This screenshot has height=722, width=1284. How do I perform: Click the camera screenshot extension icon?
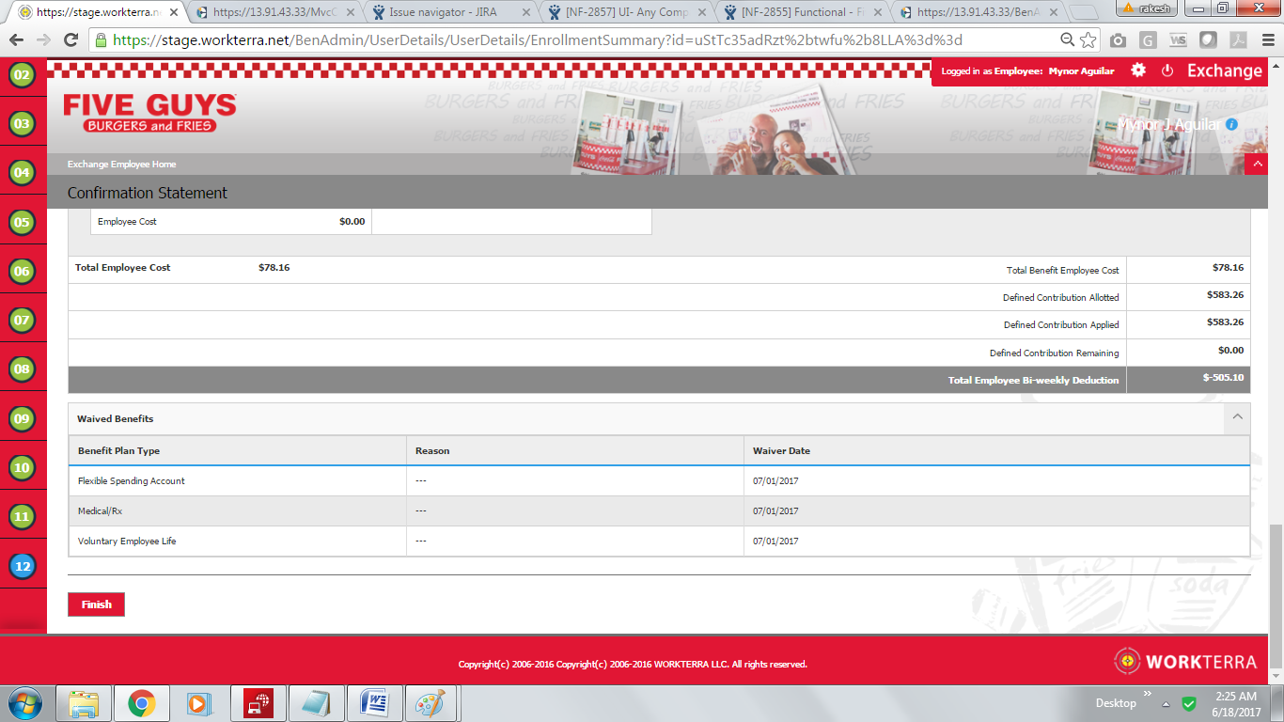tap(1118, 40)
